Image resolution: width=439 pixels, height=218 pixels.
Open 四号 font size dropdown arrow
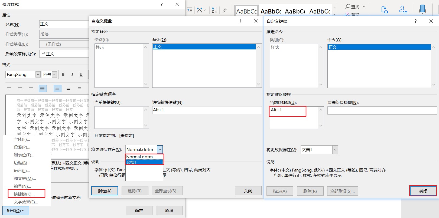[54, 74]
